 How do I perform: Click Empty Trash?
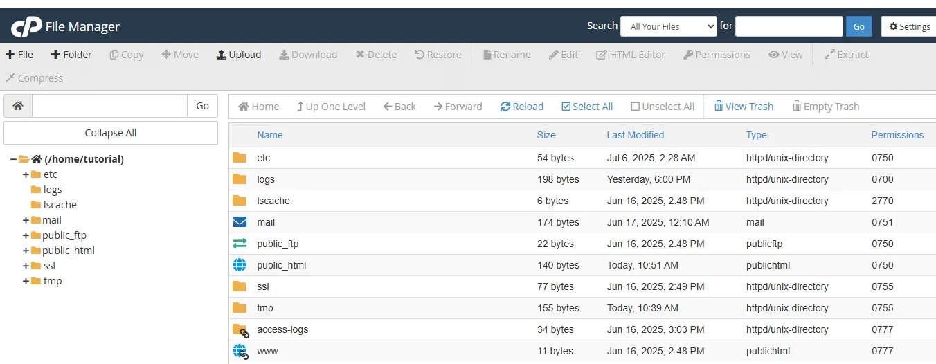pyautogui.click(x=826, y=107)
